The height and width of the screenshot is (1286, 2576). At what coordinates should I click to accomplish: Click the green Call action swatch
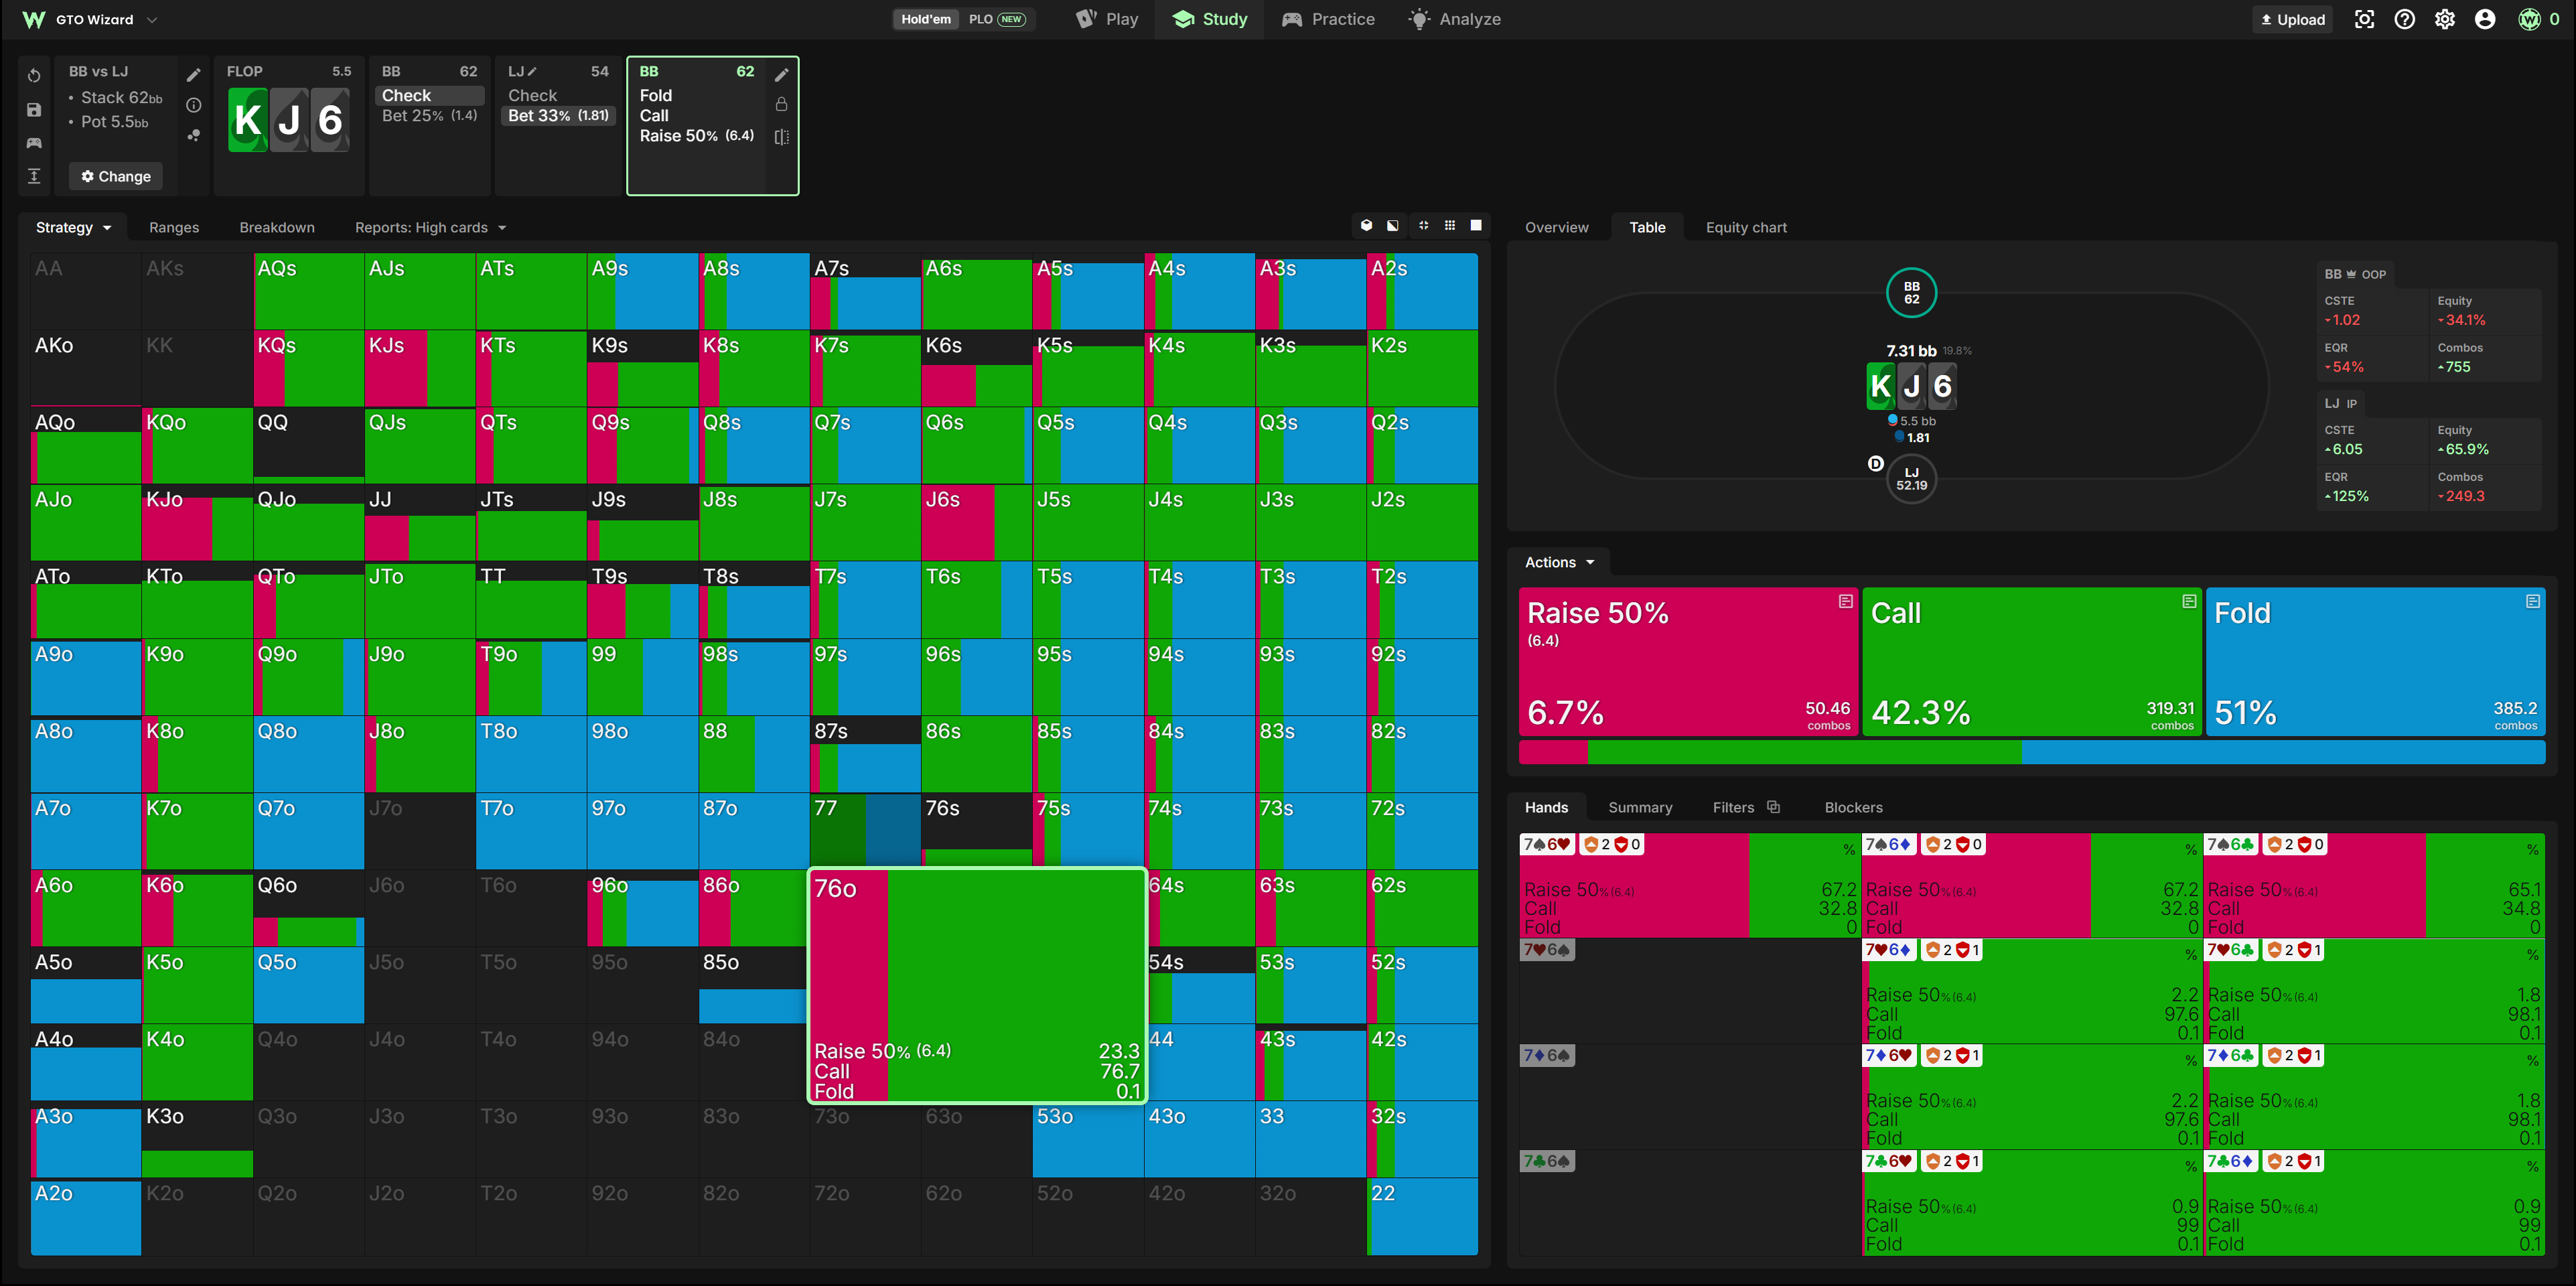pyautogui.click(x=2032, y=661)
